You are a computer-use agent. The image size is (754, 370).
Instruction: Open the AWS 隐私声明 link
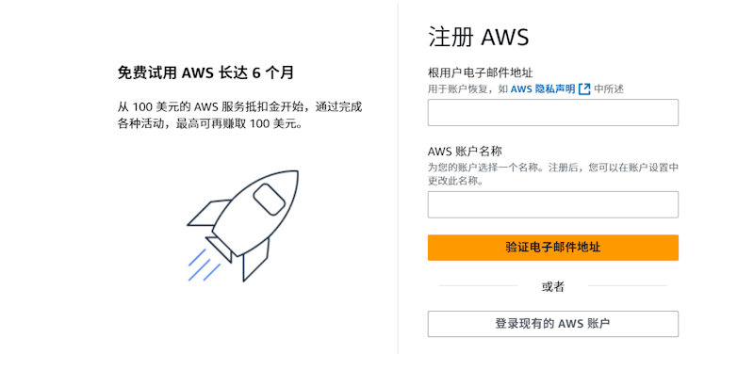(x=543, y=88)
